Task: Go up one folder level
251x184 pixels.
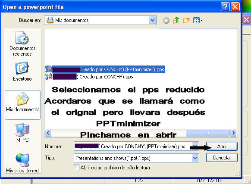Action: tap(176, 20)
